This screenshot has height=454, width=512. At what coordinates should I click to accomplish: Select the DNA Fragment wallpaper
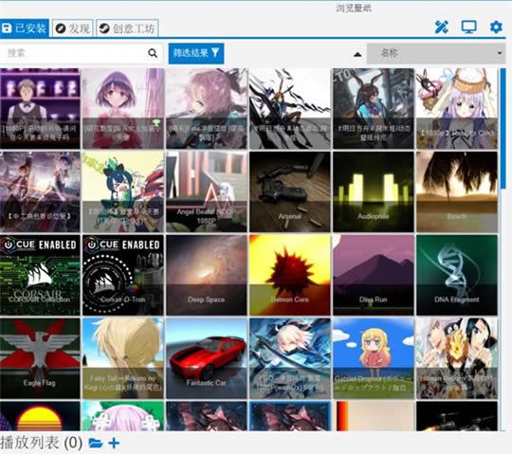pyautogui.click(x=456, y=275)
